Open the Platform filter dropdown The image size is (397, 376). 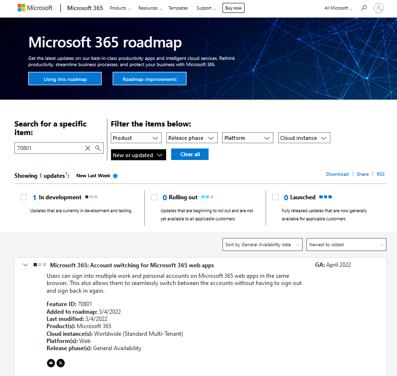pos(247,138)
